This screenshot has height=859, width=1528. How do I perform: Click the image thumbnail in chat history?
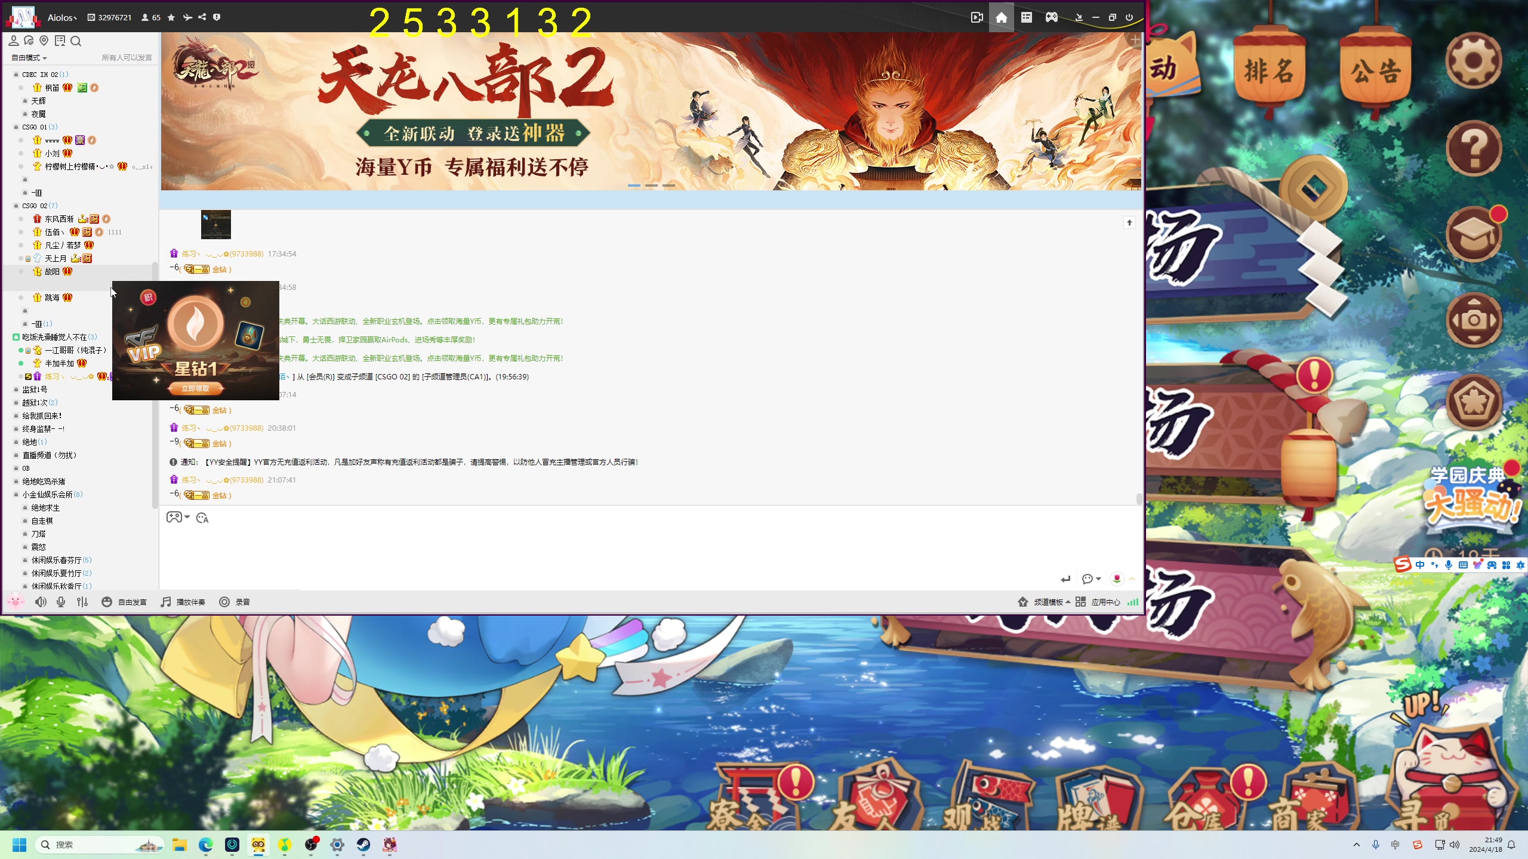(215, 224)
